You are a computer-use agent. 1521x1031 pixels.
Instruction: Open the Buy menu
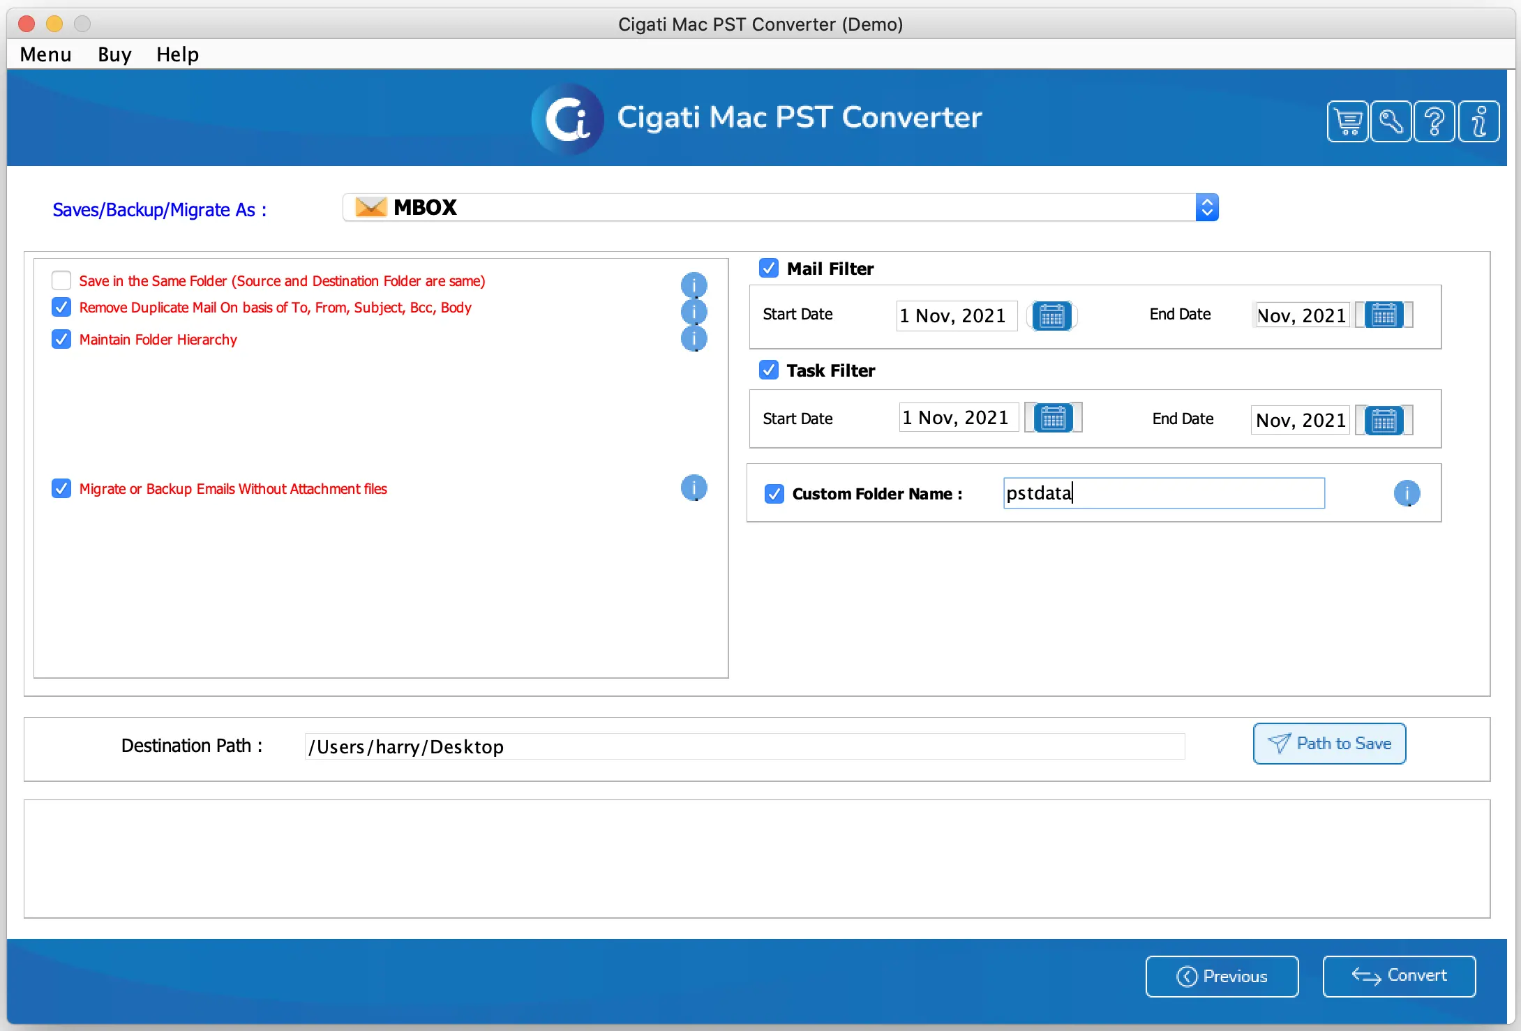114,54
